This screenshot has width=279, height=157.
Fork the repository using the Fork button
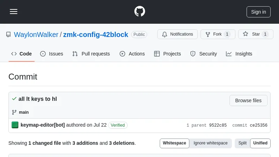click(217, 34)
